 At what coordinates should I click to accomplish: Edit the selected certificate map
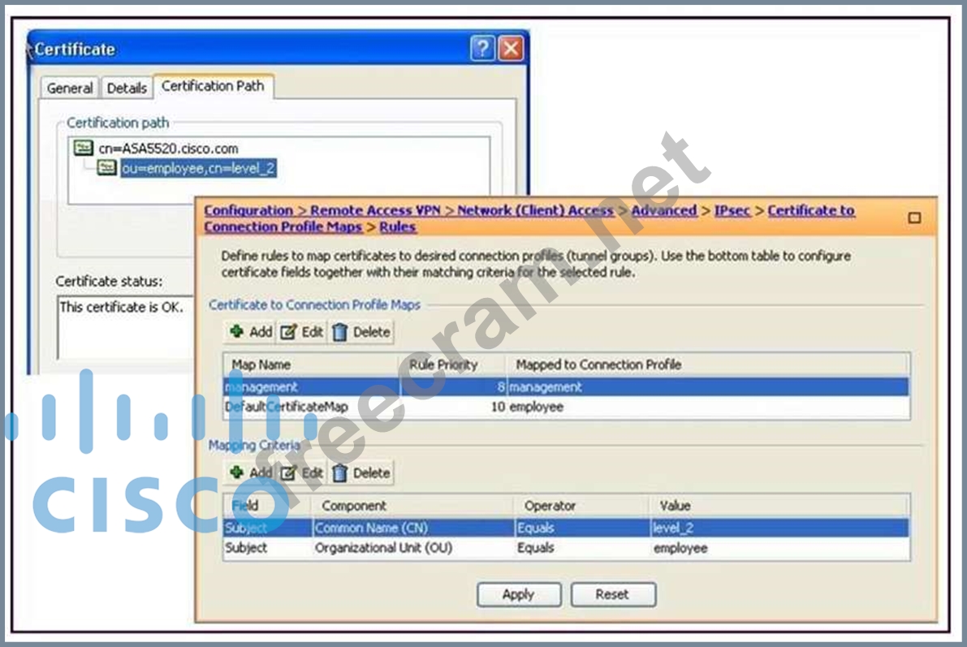[x=302, y=331]
